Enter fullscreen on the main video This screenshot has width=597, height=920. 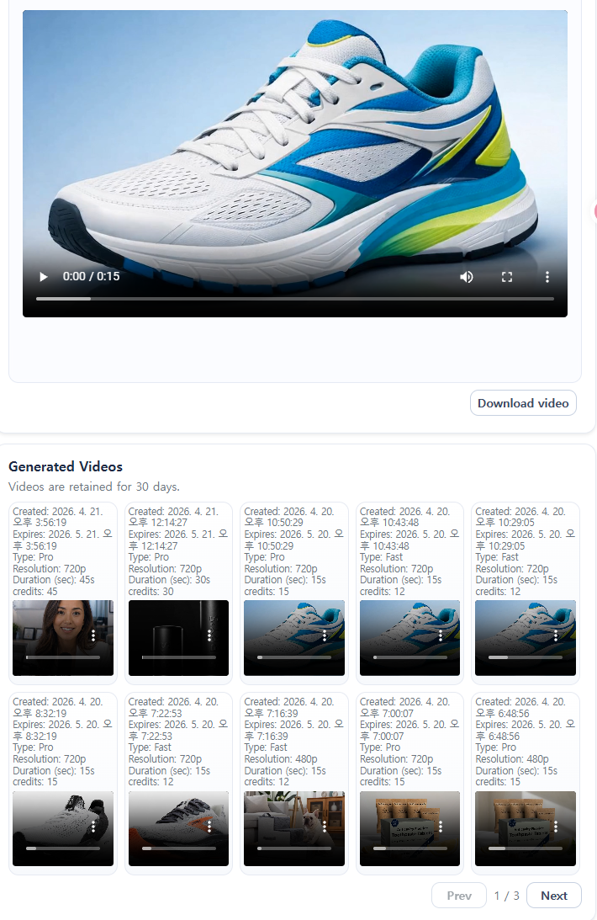[x=507, y=277]
